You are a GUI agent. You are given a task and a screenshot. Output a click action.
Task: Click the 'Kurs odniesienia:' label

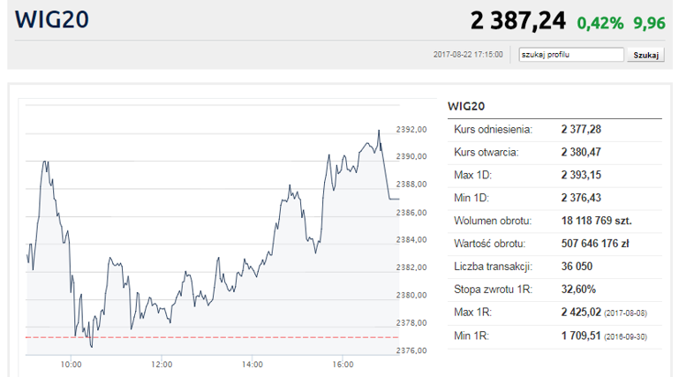click(x=493, y=129)
